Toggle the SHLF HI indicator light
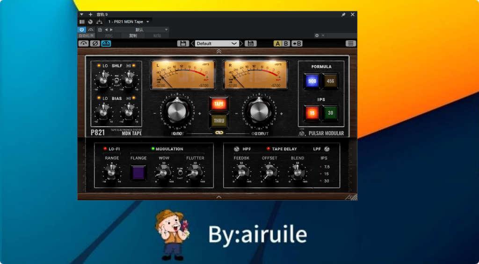This screenshot has height=264, width=479. pyautogui.click(x=133, y=65)
